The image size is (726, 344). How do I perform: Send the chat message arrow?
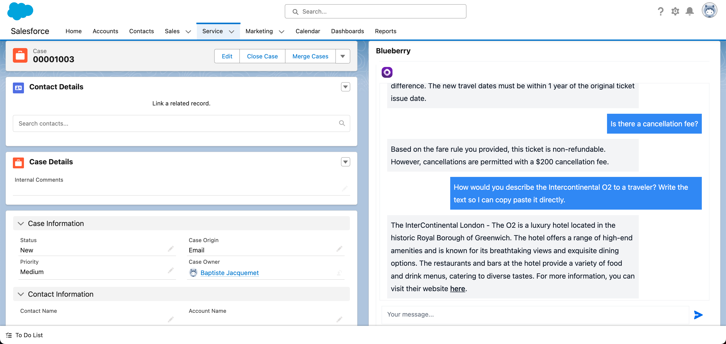pyautogui.click(x=698, y=315)
